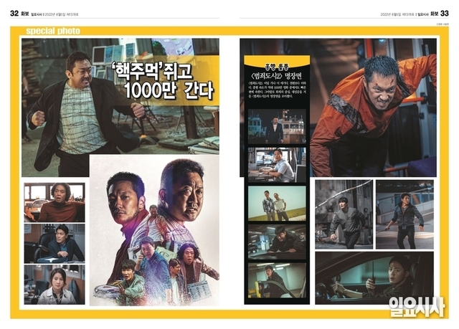Image resolution: width=459 pixels, height=329 pixels.
Task: Open thumbnail of suited man at office desk
Action: click(55, 244)
